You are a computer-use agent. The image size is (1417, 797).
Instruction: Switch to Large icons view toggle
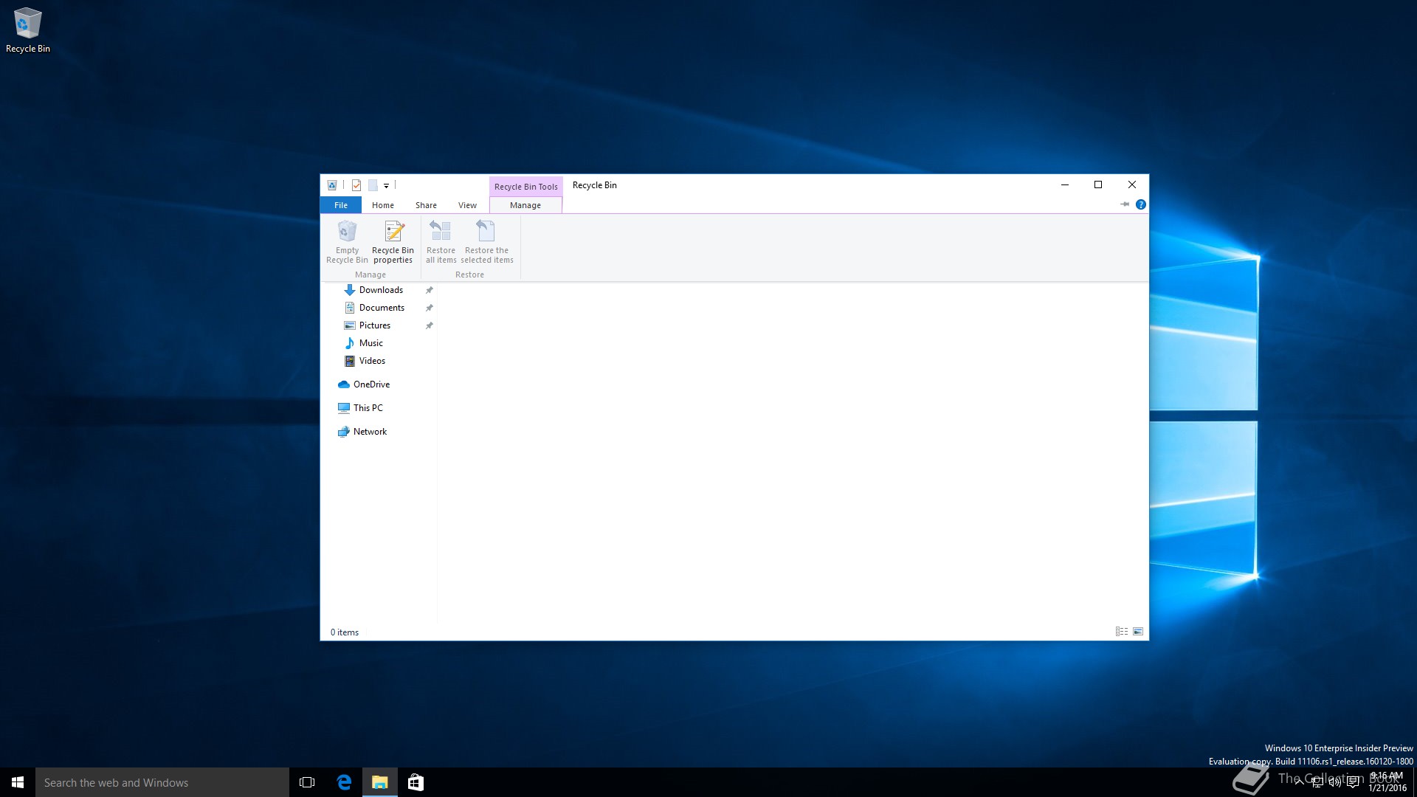pyautogui.click(x=1138, y=632)
